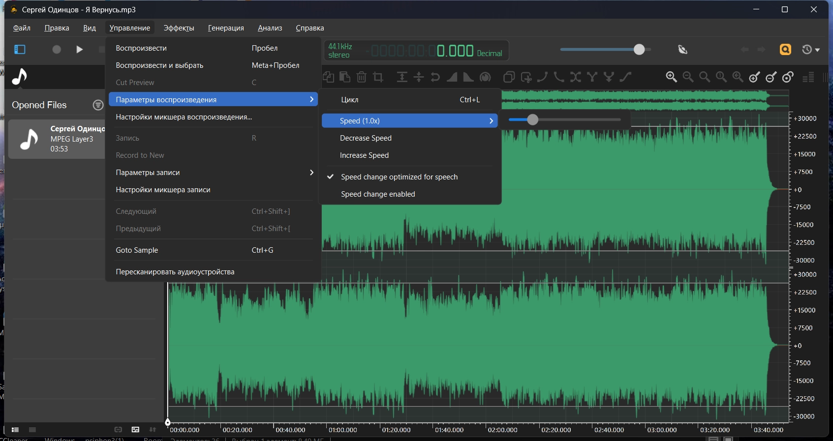833x441 pixels.
Task: Toggle Цикл loop playback option
Action: [350, 100]
